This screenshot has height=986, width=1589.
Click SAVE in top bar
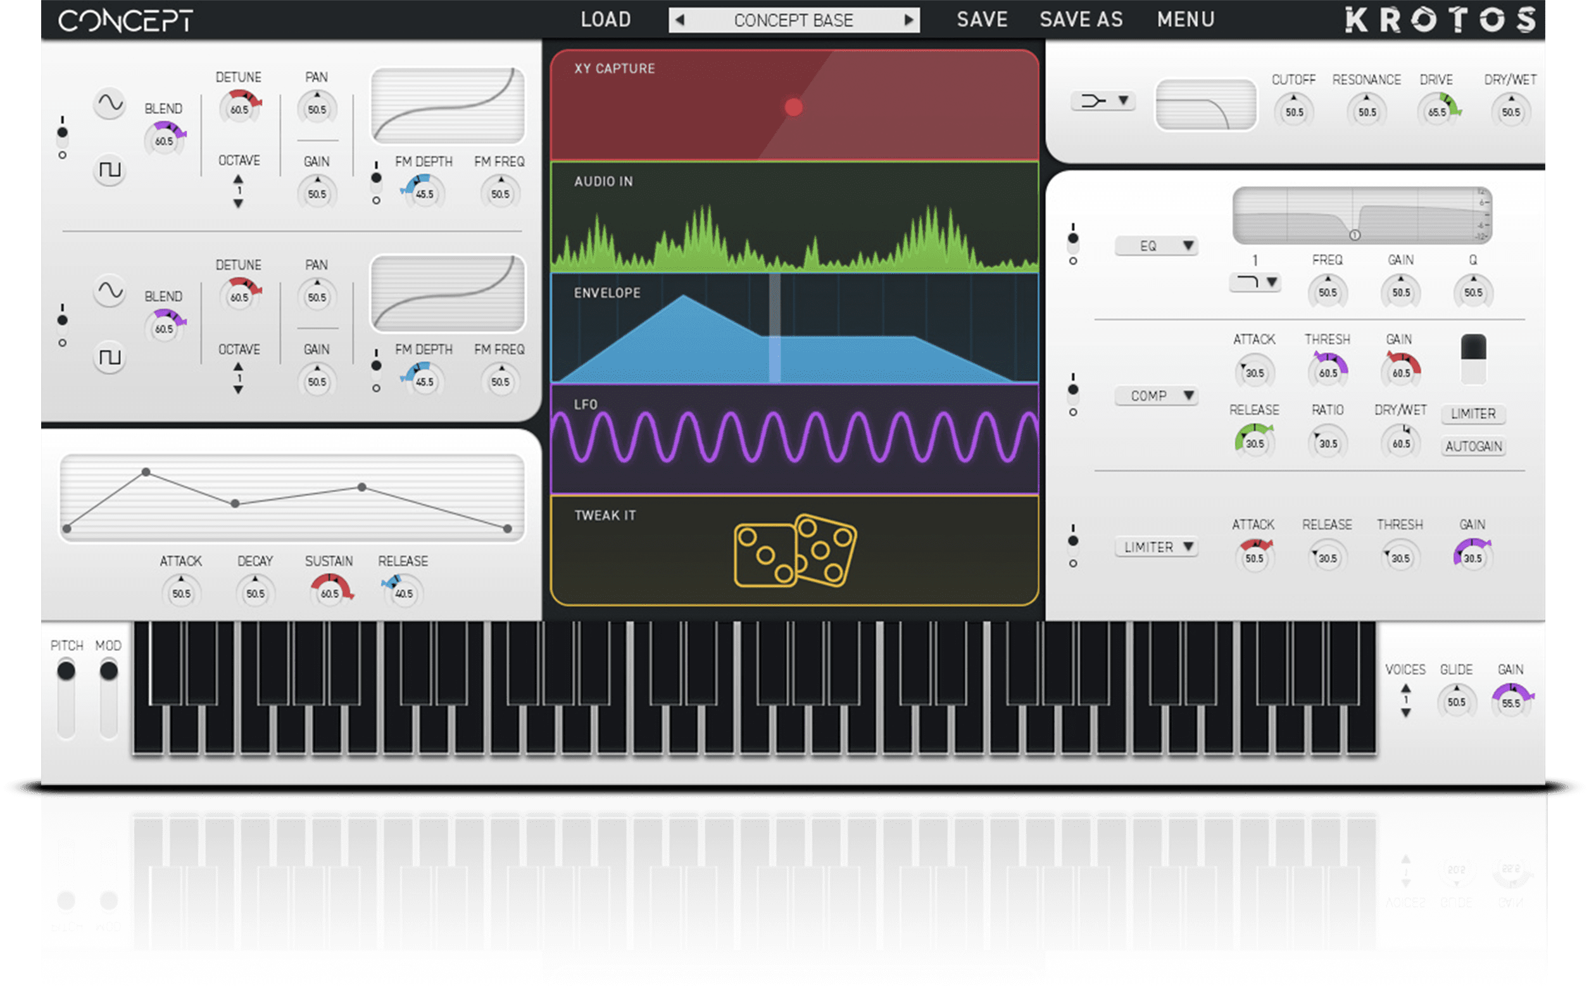pos(981,20)
